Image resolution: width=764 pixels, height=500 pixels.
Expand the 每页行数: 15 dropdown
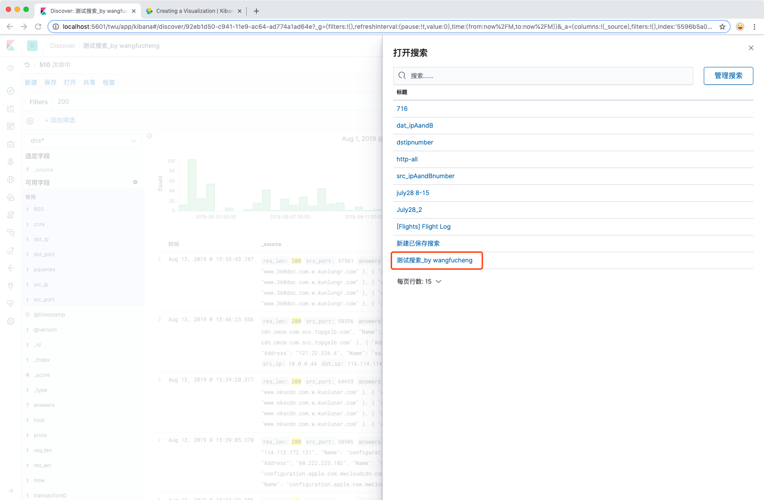coord(419,281)
